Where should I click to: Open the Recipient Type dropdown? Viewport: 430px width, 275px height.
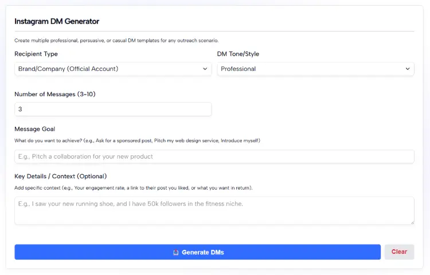tap(113, 69)
